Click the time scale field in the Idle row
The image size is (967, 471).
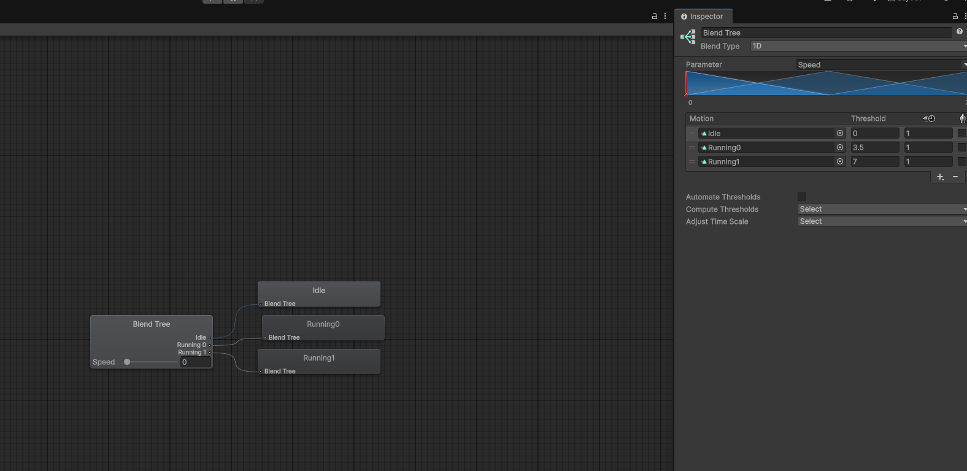928,133
